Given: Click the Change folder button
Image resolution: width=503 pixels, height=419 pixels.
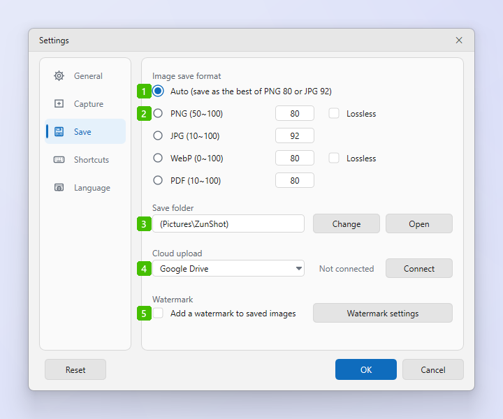Looking at the screenshot, I should [347, 223].
